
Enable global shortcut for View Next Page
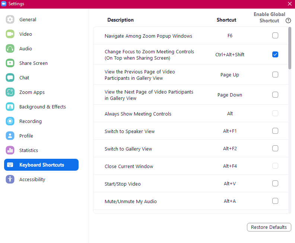(x=275, y=95)
